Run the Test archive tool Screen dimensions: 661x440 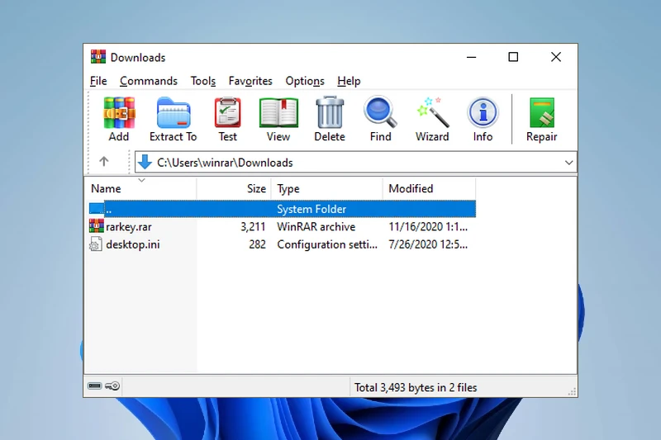point(228,112)
